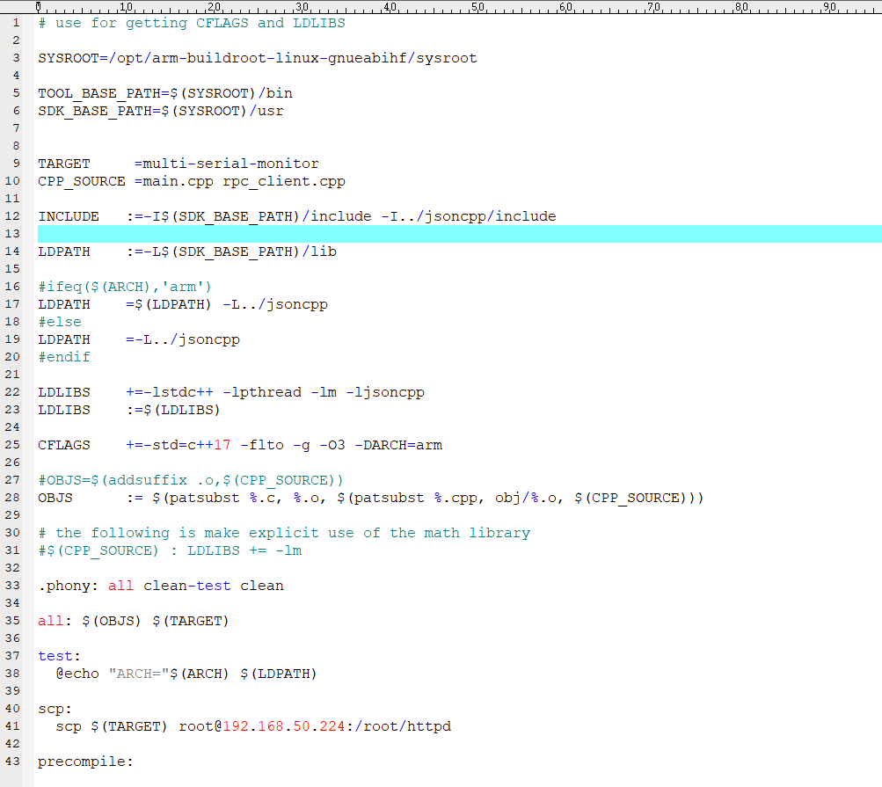Click the #endif comment on line 20
Viewport: 882px width, 787px height.
63,356
